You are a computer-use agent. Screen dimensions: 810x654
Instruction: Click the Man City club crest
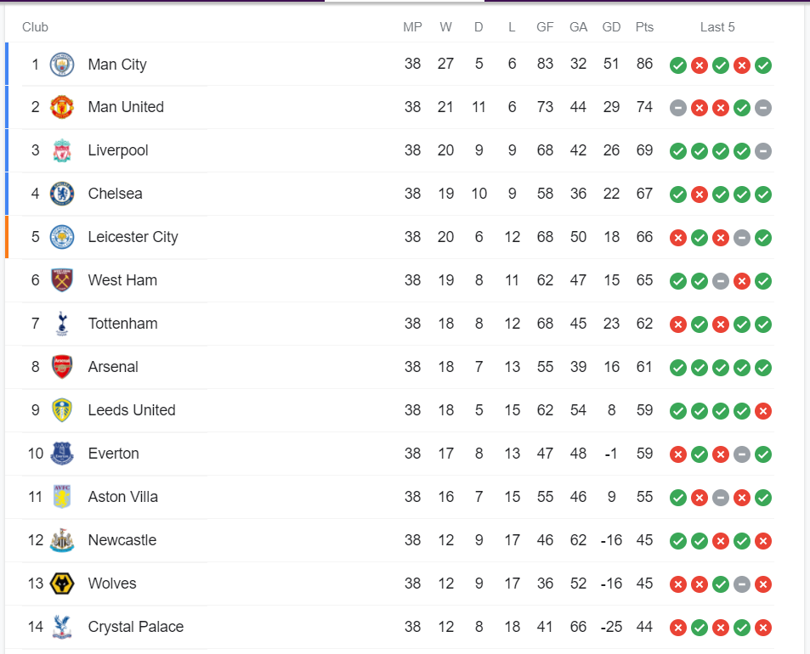(62, 65)
